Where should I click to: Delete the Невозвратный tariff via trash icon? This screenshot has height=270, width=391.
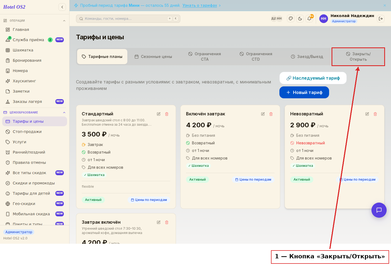pos(375,114)
